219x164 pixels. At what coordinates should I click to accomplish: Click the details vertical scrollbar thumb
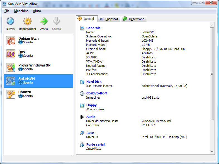point(212,74)
